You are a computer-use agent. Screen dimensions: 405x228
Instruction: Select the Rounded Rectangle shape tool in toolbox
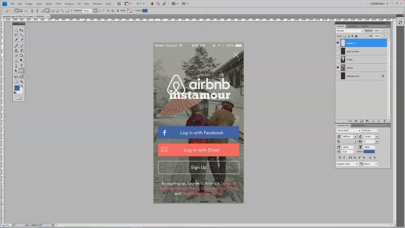point(22,71)
